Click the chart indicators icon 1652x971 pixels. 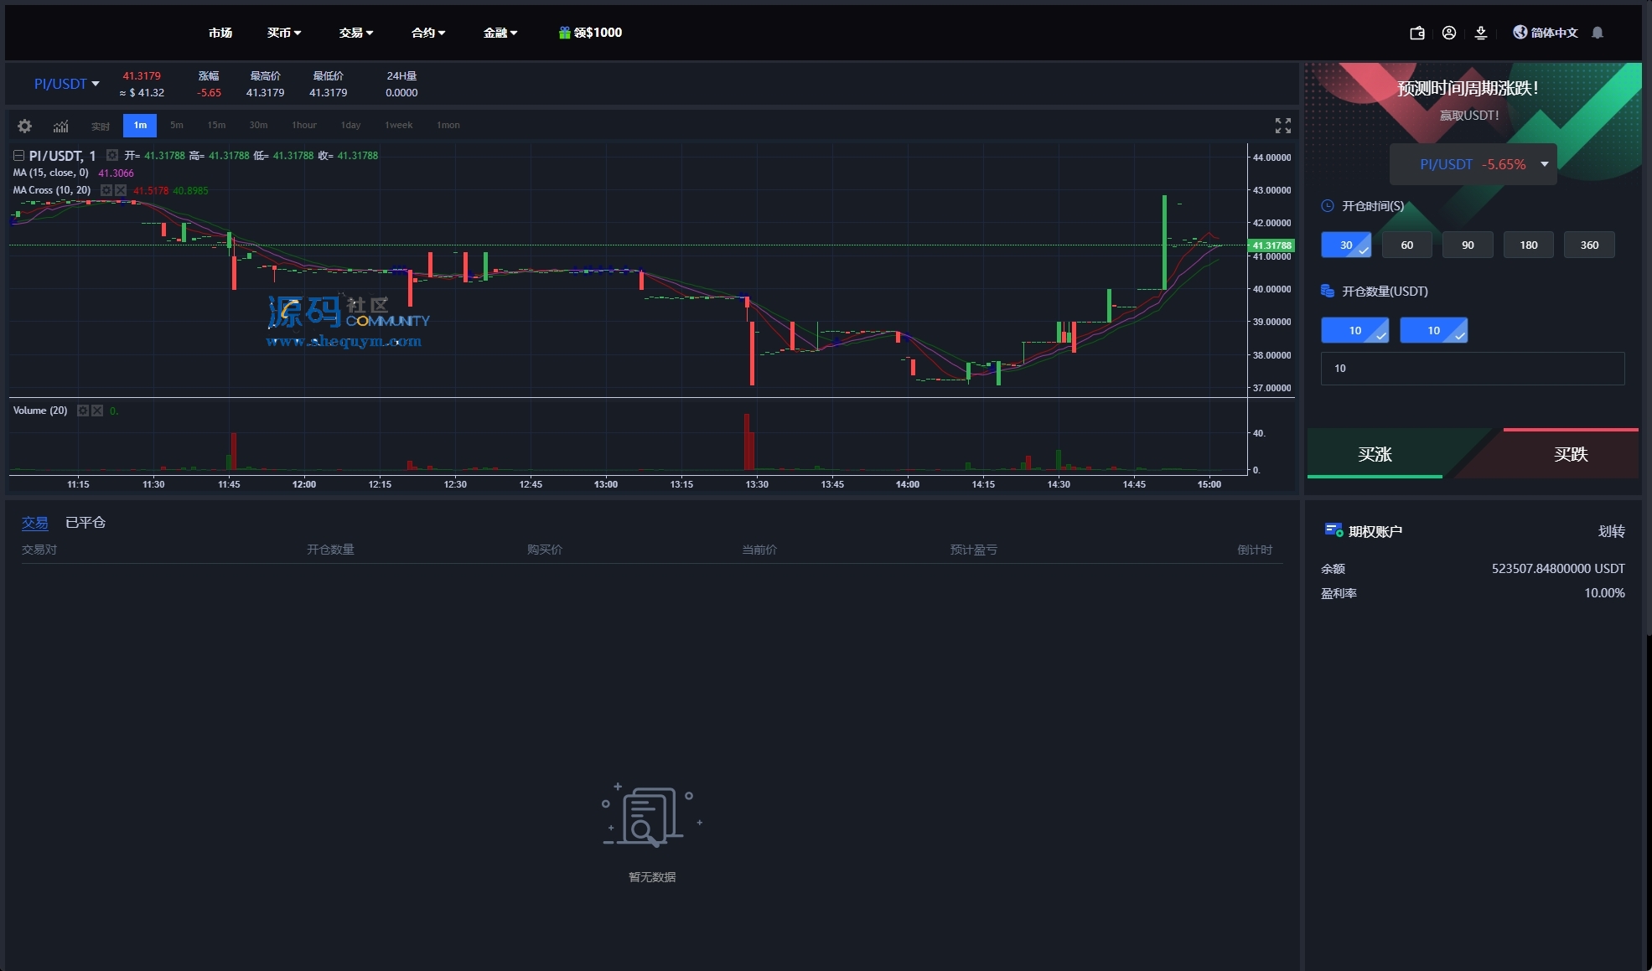(60, 126)
